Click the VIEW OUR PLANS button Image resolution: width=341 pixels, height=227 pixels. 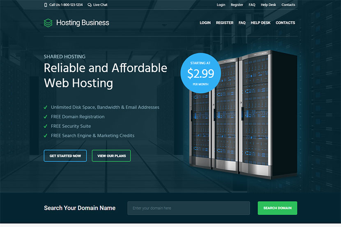[x=111, y=156]
